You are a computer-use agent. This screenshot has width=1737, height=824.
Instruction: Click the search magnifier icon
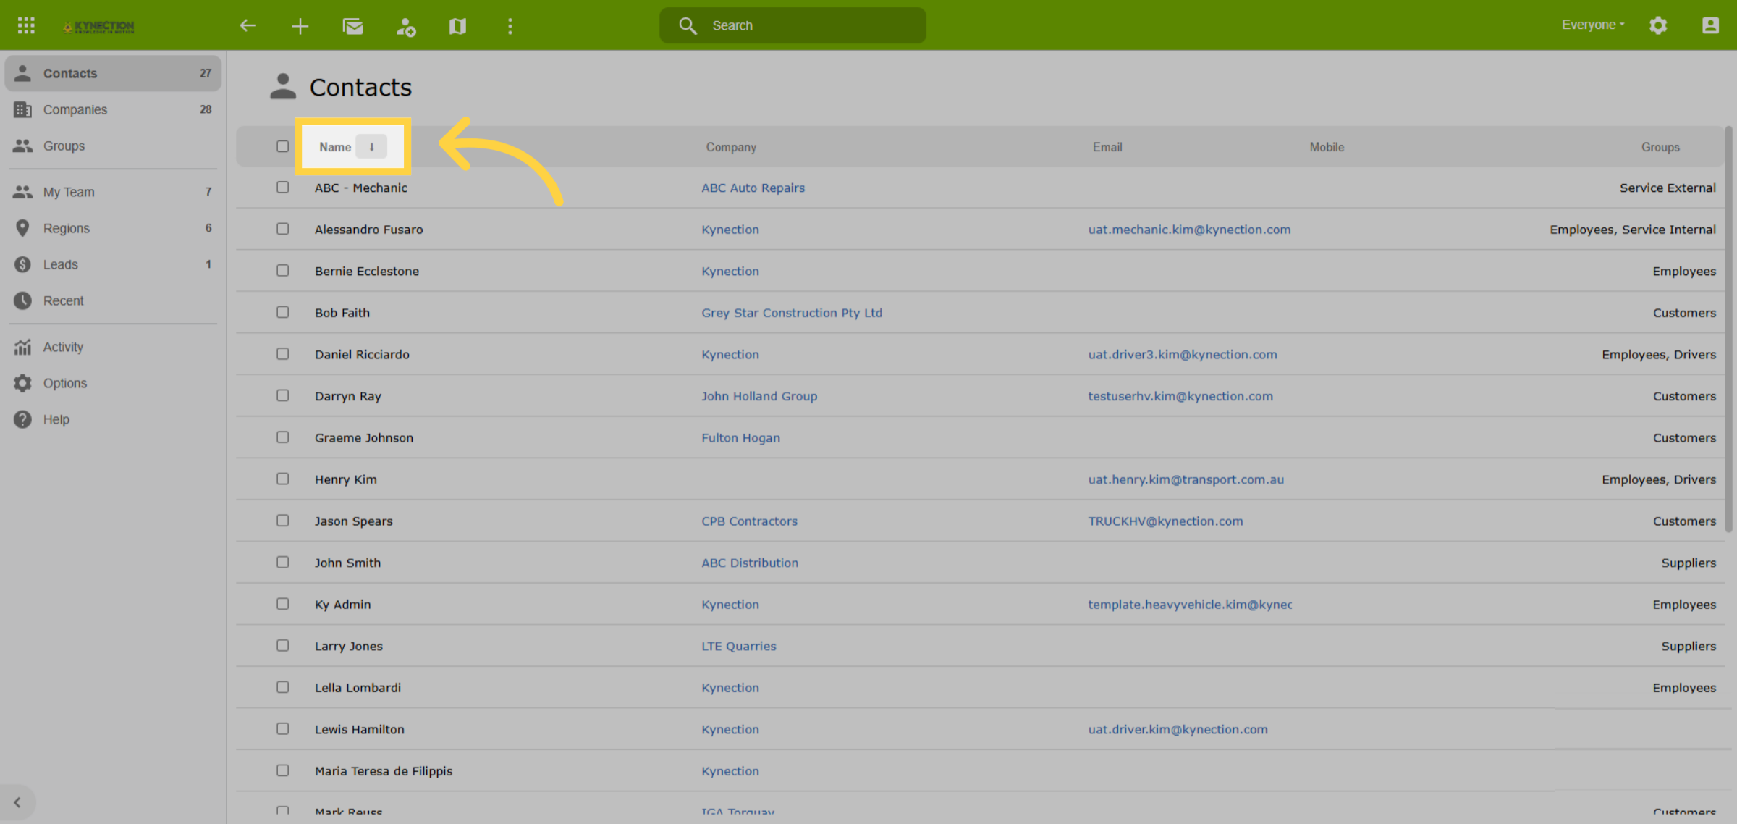point(687,25)
